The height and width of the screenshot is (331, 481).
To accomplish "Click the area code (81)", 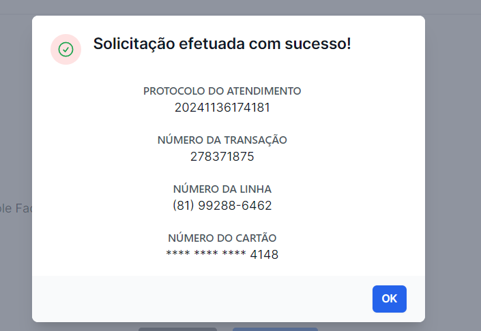I will 184,206.
